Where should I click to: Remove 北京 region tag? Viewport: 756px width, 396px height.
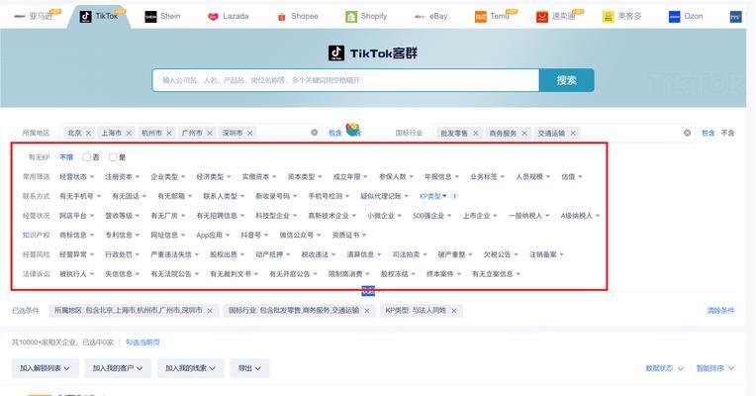(x=88, y=133)
